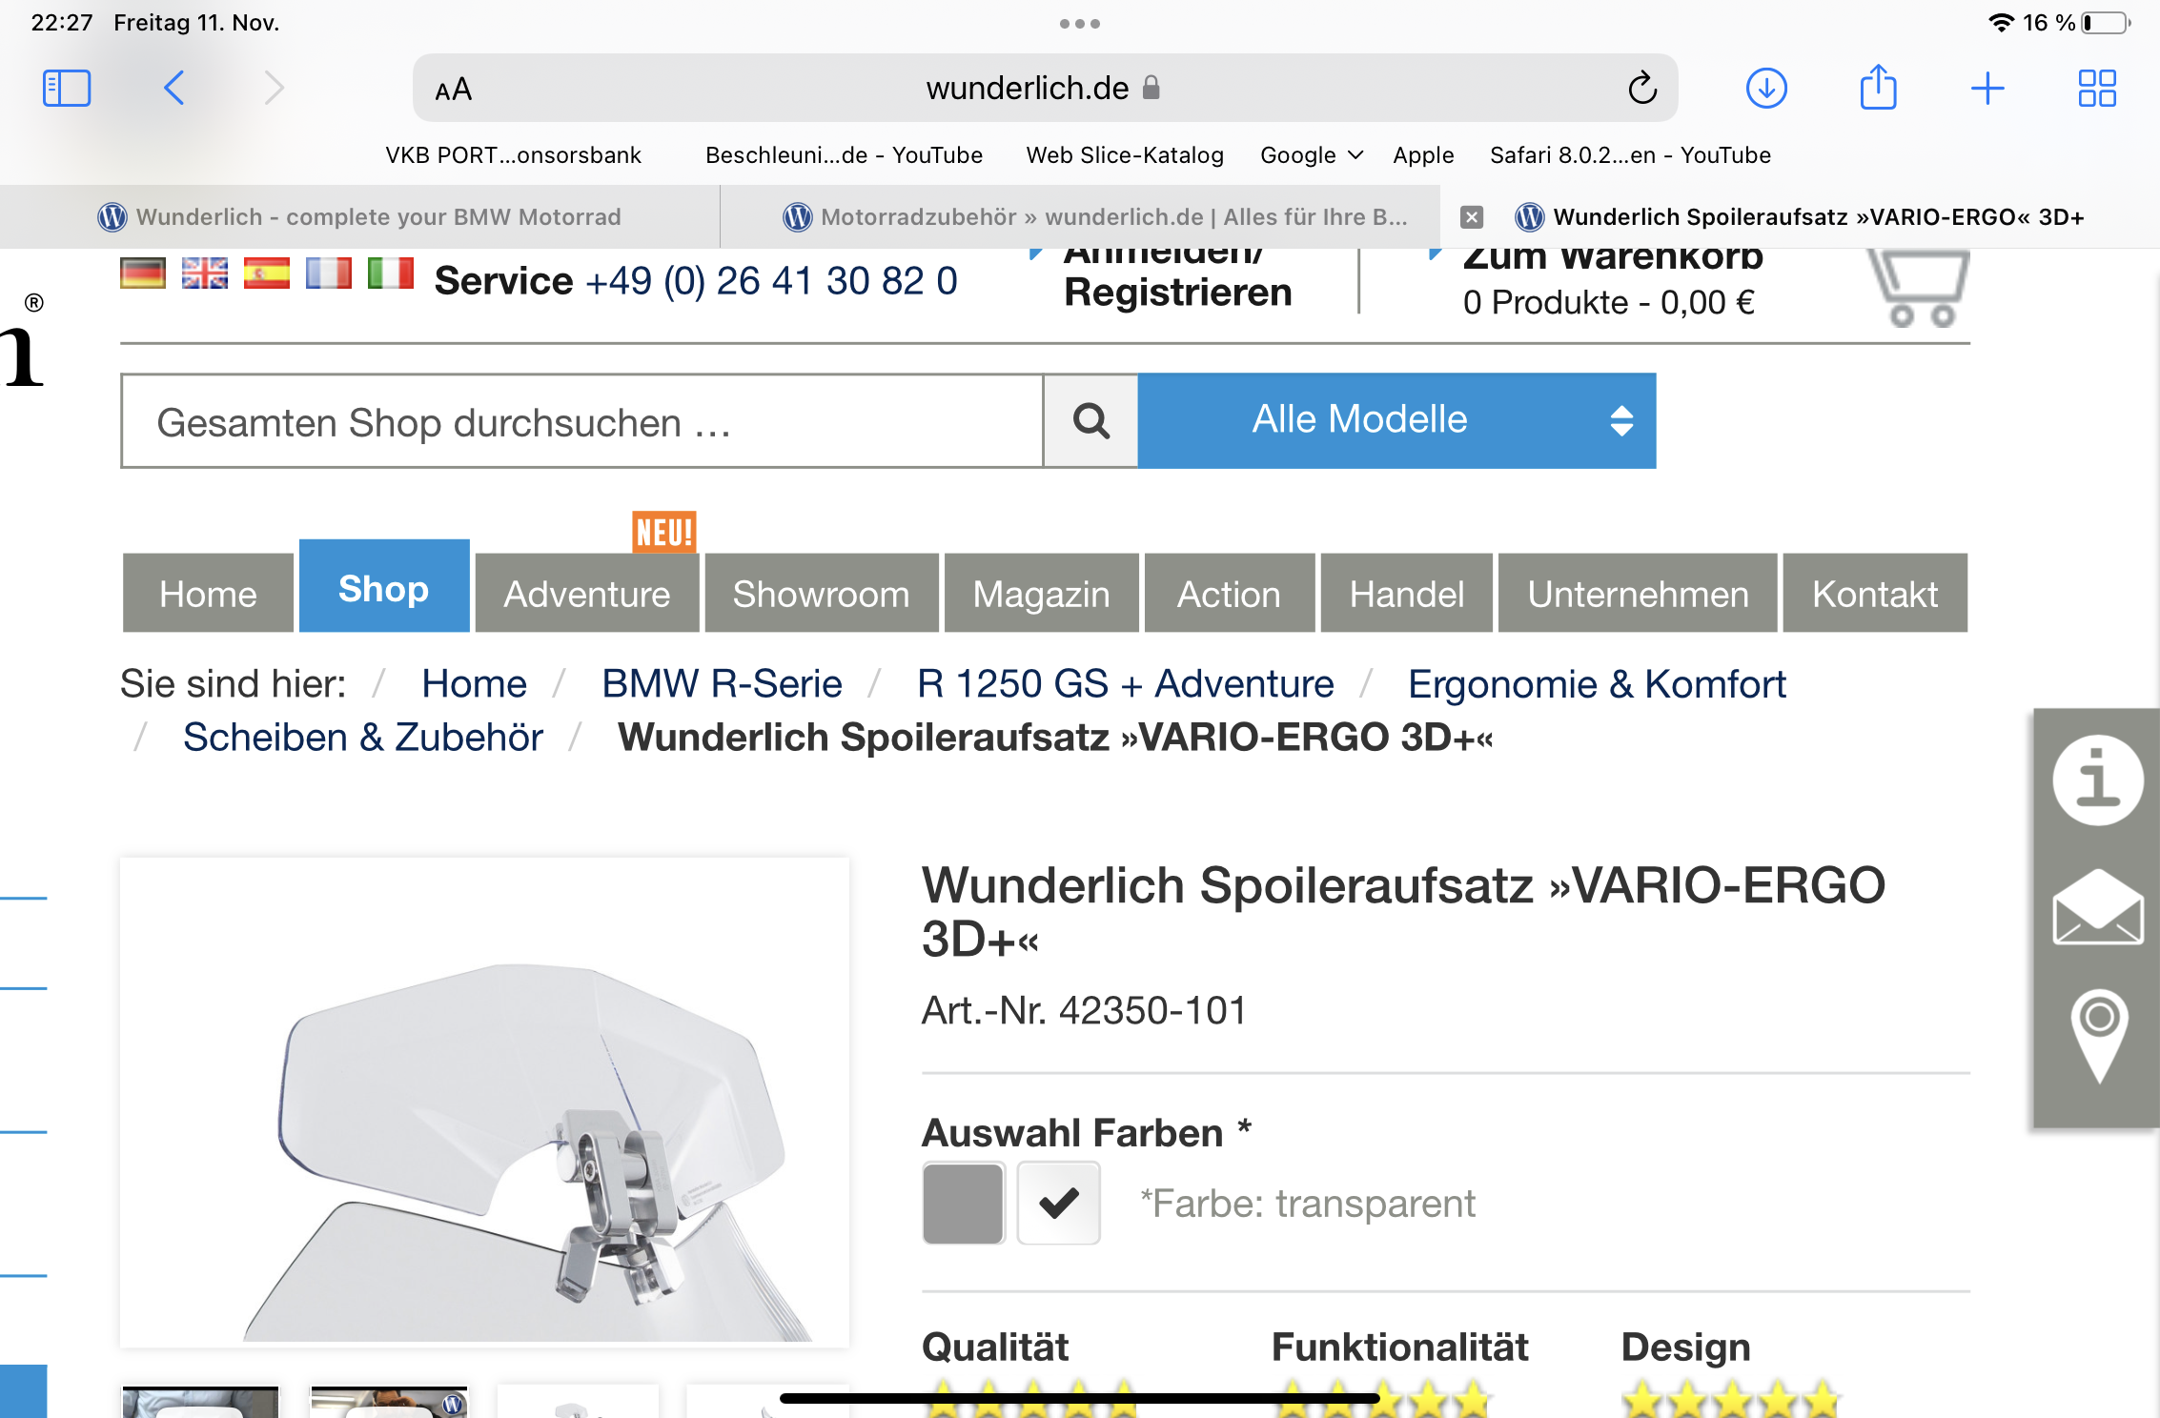Screen dimensions: 2160x1418
Task: Reload the wunderlich.de page
Action: pyautogui.click(x=1641, y=89)
